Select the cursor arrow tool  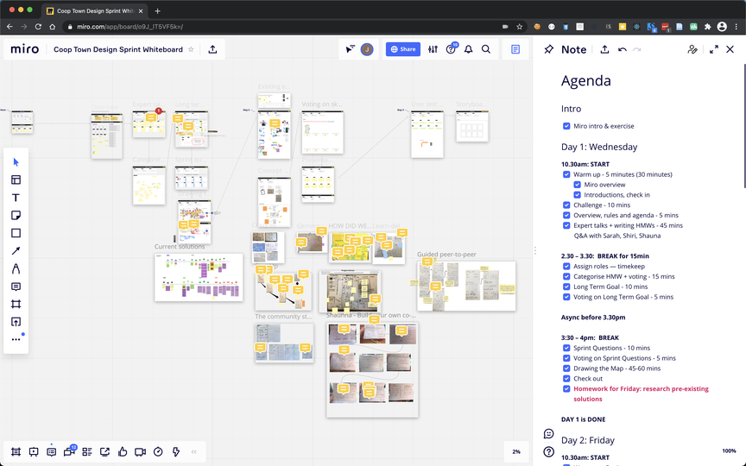16,162
